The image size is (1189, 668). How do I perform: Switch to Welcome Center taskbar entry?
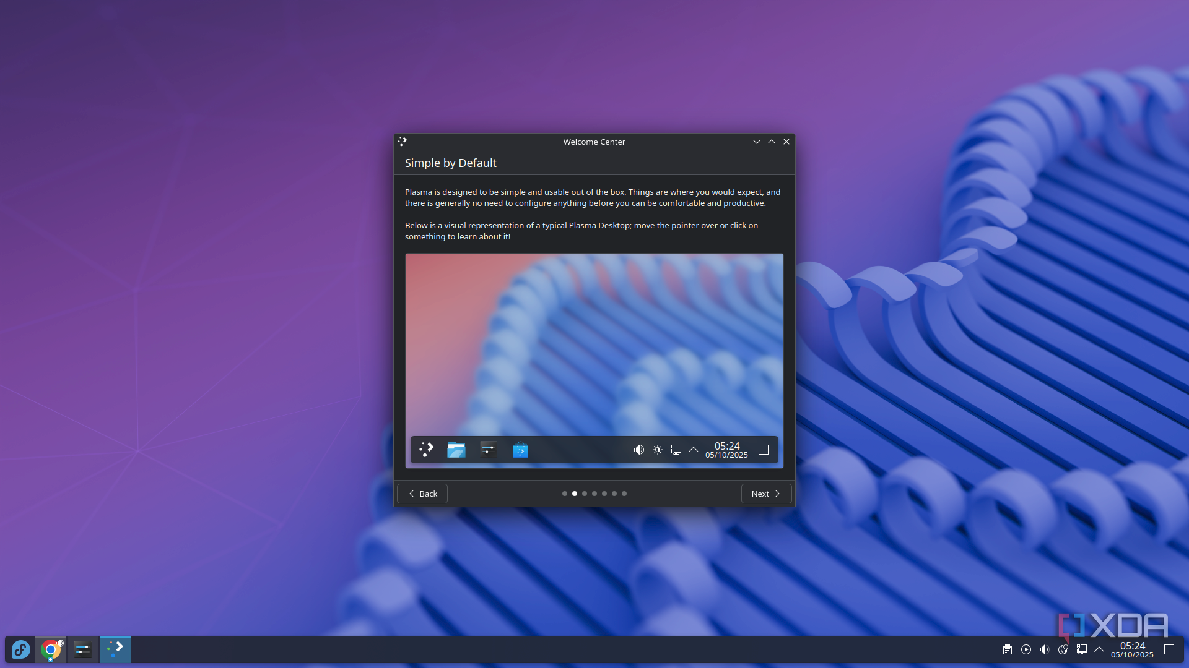(115, 649)
